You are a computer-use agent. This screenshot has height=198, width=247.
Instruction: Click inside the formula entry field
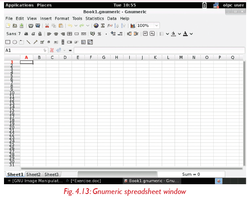pyautogui.click(x=159, y=50)
